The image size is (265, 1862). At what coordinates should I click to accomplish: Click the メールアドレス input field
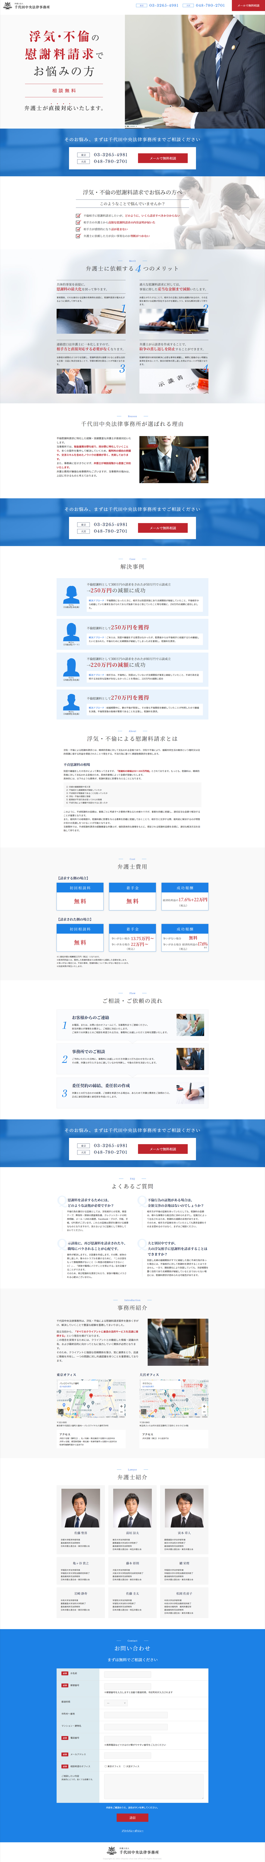(128, 1756)
